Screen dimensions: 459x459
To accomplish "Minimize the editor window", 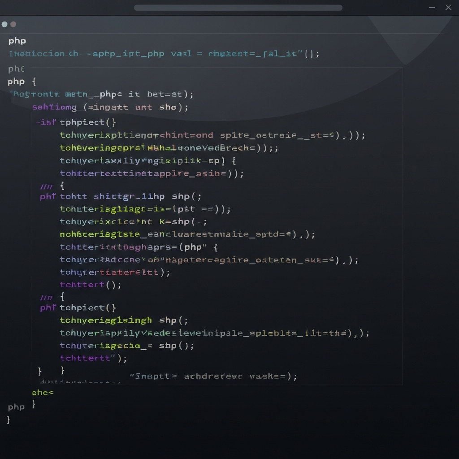I will [x=432, y=8].
